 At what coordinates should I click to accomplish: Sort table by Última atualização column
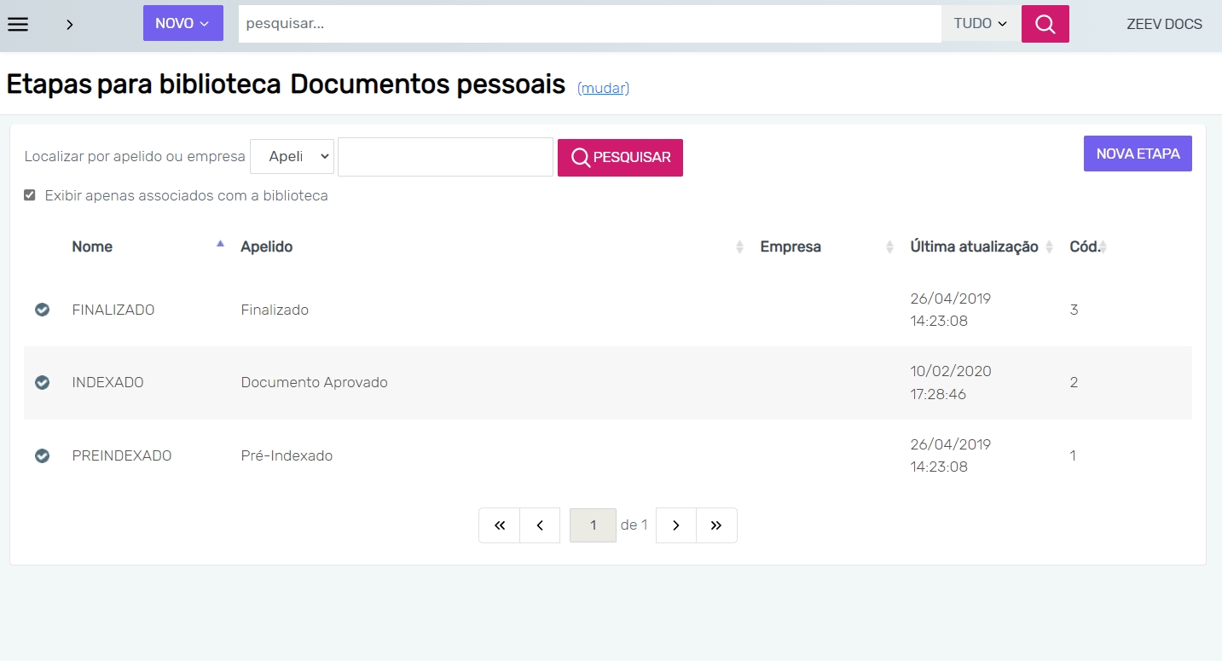[x=974, y=246]
